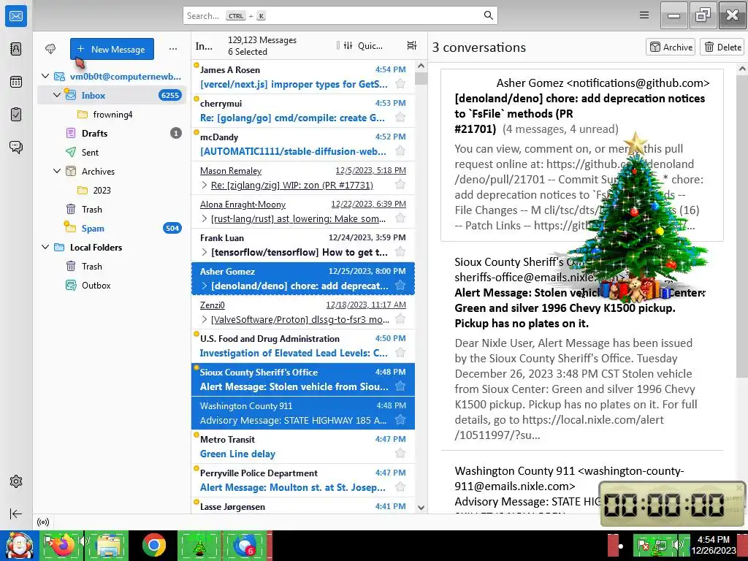Collapse the vm0b0t account tree
The image size is (748, 561).
[45, 76]
